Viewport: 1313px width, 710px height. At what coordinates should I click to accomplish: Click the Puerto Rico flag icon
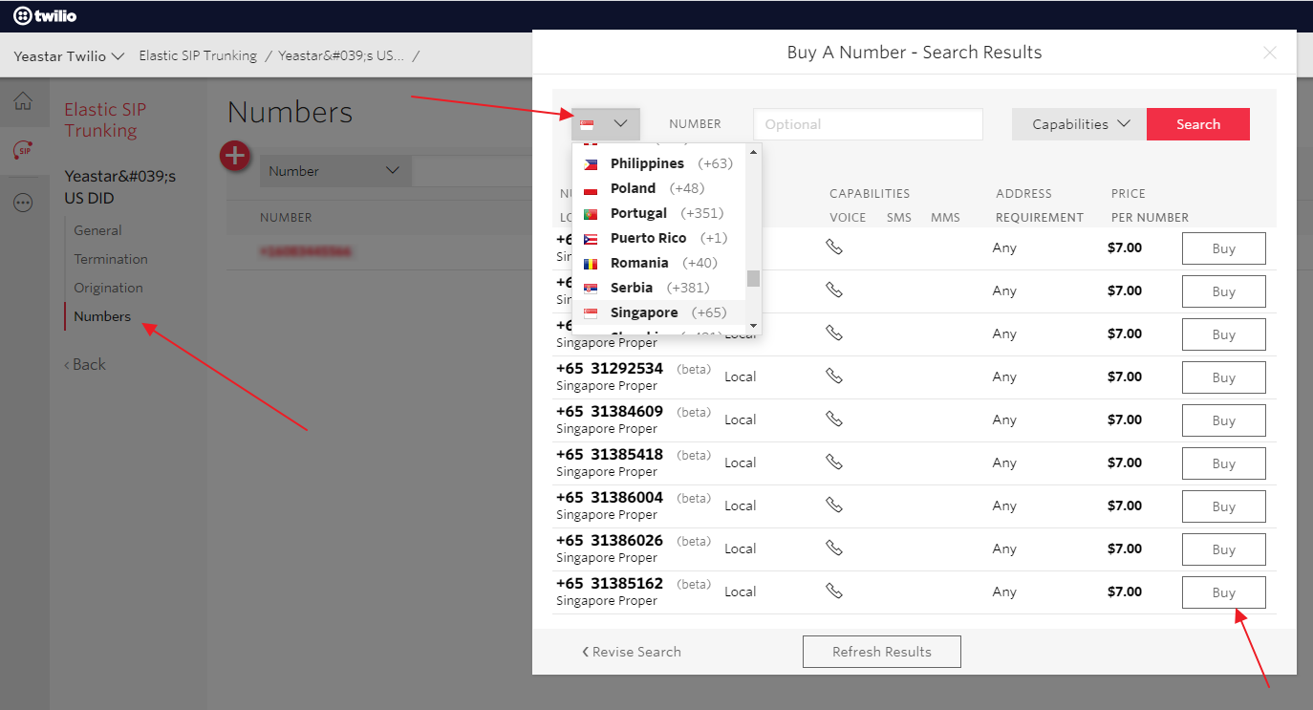coord(591,239)
